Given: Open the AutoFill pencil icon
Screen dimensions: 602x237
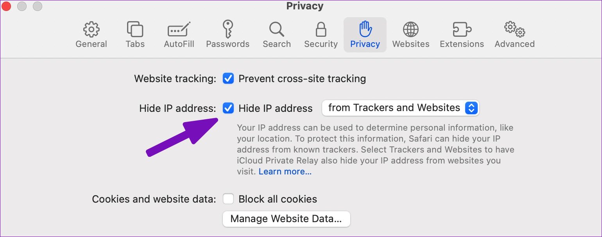Looking at the screenshot, I should (179, 29).
